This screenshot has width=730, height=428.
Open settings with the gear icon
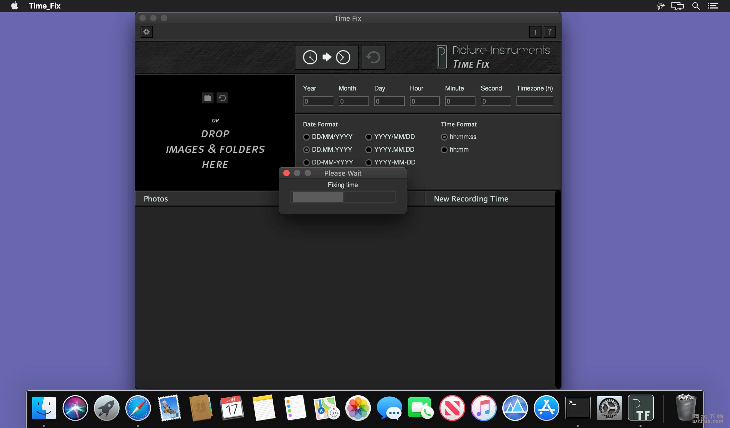pyautogui.click(x=147, y=32)
